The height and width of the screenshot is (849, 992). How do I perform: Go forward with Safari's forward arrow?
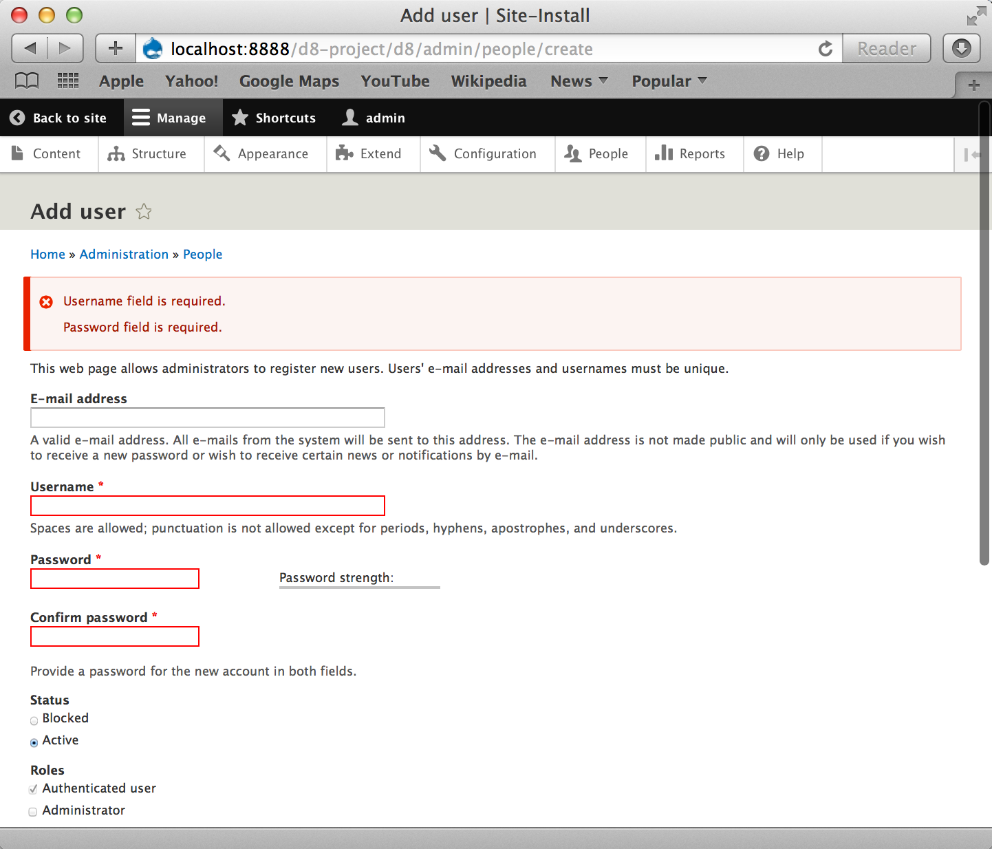coord(65,48)
